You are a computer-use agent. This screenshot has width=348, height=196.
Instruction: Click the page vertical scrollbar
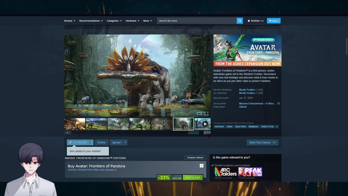click(x=346, y=46)
